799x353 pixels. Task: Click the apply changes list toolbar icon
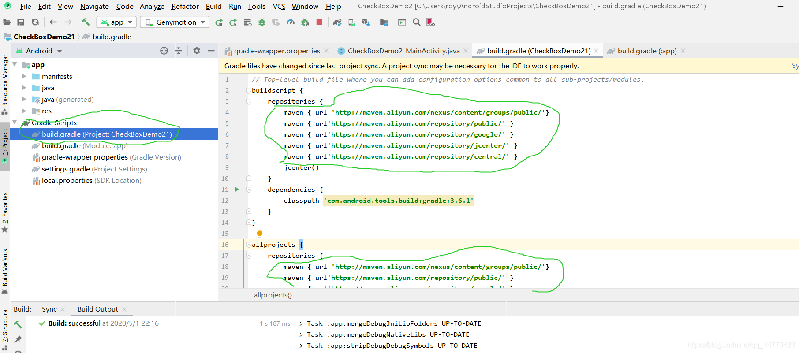click(247, 22)
